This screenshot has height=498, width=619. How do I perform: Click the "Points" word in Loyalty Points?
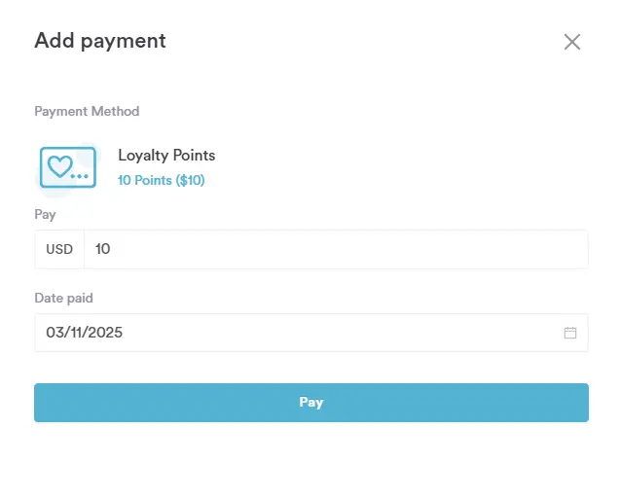point(194,156)
